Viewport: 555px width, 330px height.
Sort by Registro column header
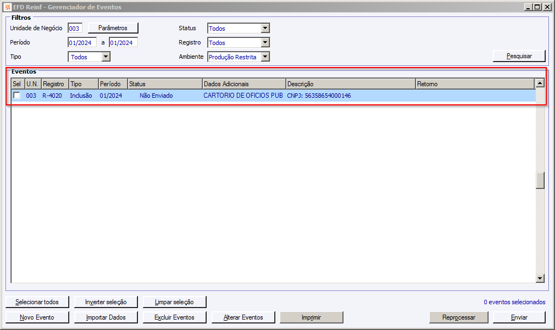coord(55,84)
